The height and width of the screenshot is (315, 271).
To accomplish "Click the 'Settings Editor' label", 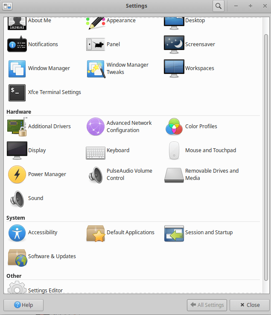I will click(x=45, y=290).
